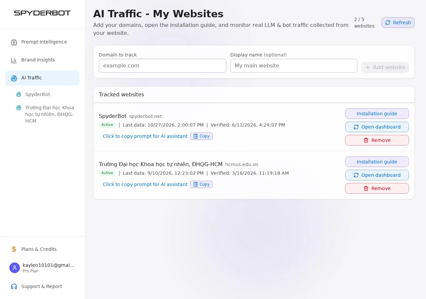426x299 pixels.
Task: Click the spyderbot.net domain text
Action: [145, 116]
